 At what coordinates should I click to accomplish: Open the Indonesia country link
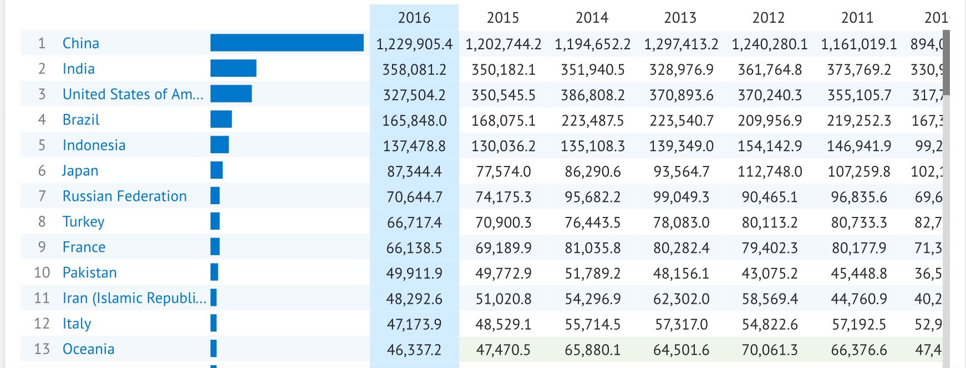(x=94, y=145)
